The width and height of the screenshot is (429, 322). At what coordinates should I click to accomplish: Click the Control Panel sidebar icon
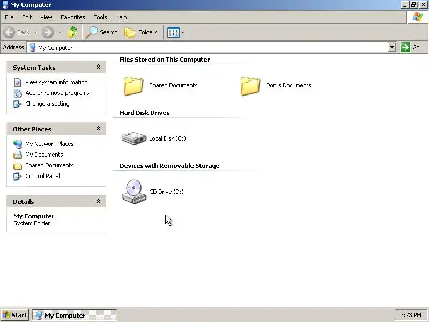pos(18,177)
